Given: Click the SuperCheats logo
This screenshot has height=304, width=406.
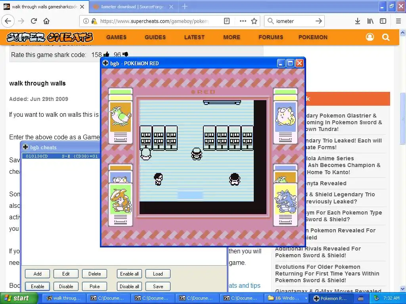Looking at the screenshot, I should [50, 37].
